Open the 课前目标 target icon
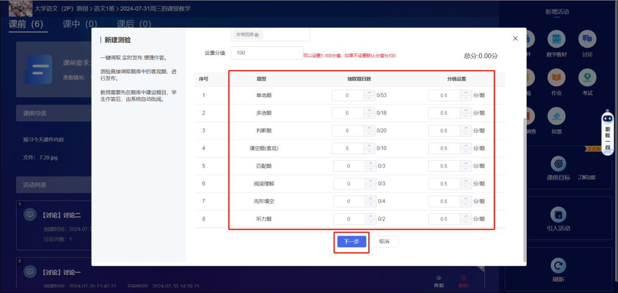618x293 pixels. coord(558,164)
